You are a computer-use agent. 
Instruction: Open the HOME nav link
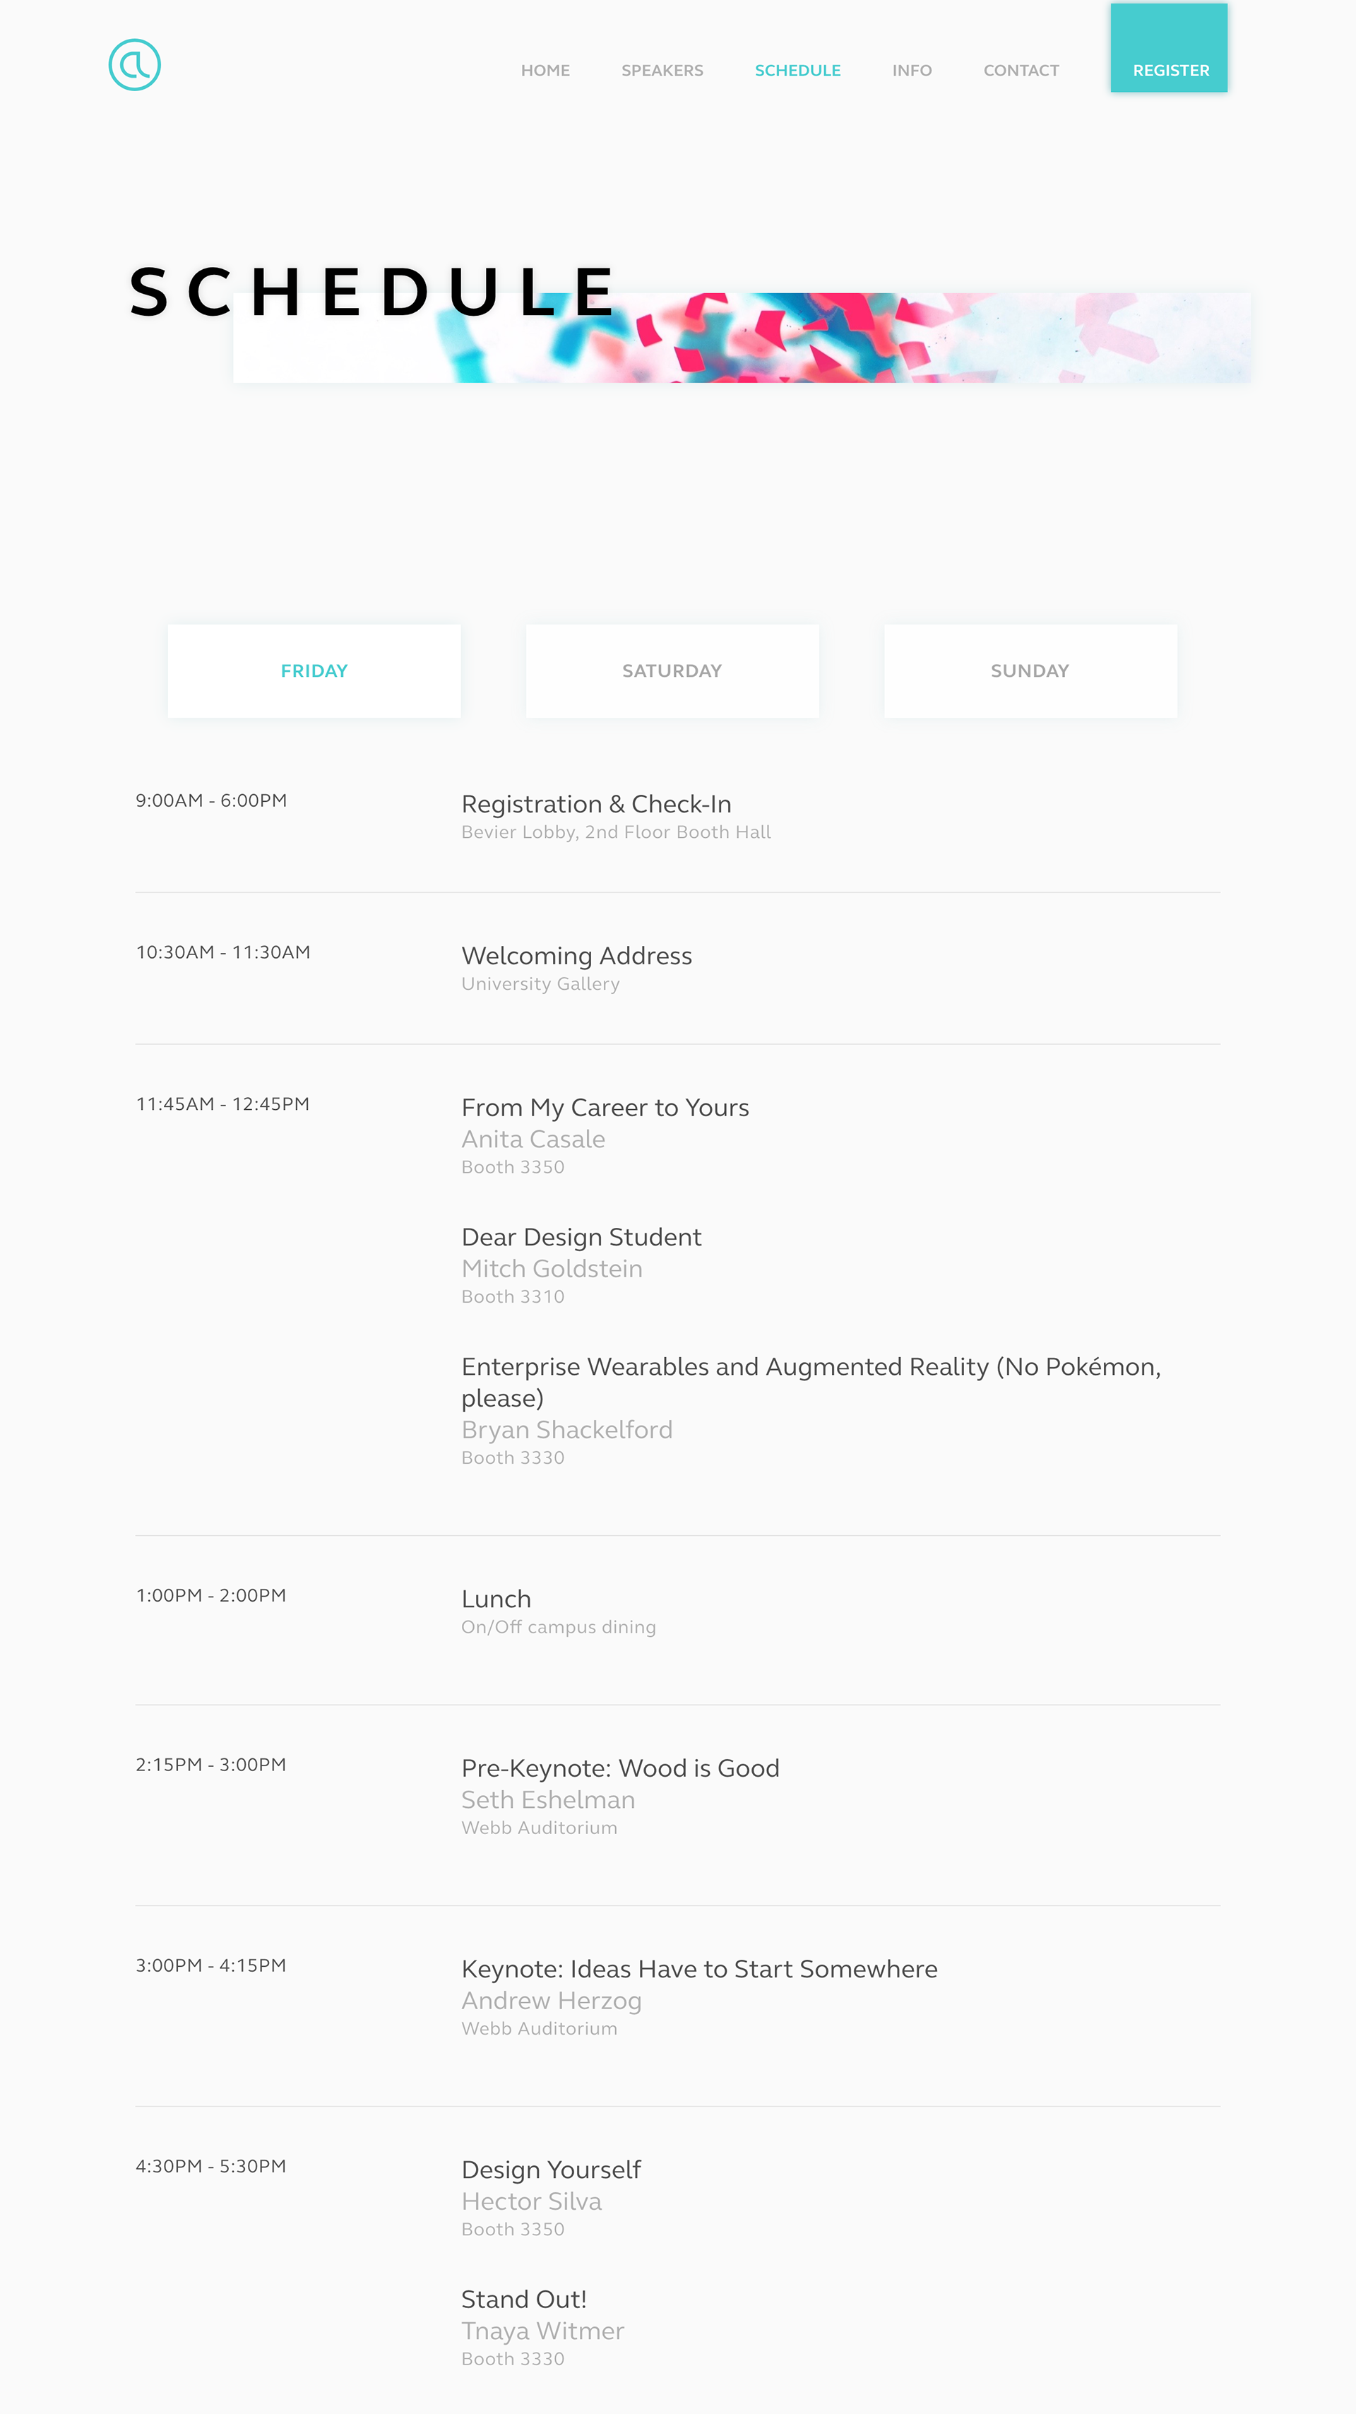(545, 70)
